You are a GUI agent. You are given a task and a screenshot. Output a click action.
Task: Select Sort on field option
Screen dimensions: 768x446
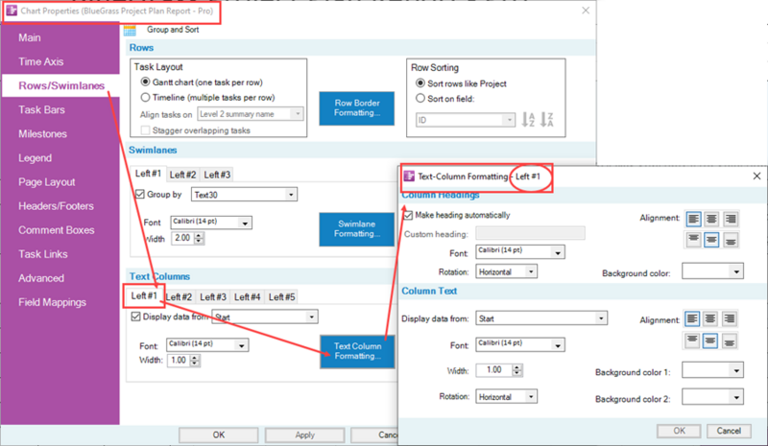(420, 99)
